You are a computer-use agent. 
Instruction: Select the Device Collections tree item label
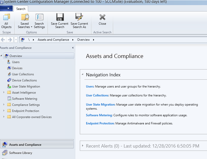coord(24,80)
